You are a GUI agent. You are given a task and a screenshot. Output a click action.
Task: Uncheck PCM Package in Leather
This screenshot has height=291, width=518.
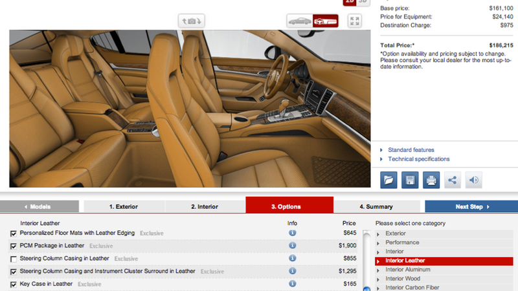coord(13,246)
